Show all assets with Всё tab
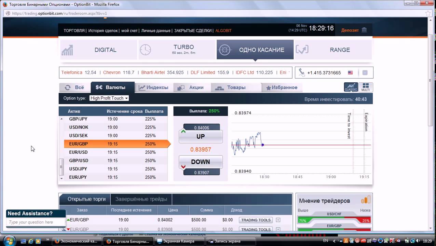The width and height of the screenshot is (436, 246). [75, 87]
